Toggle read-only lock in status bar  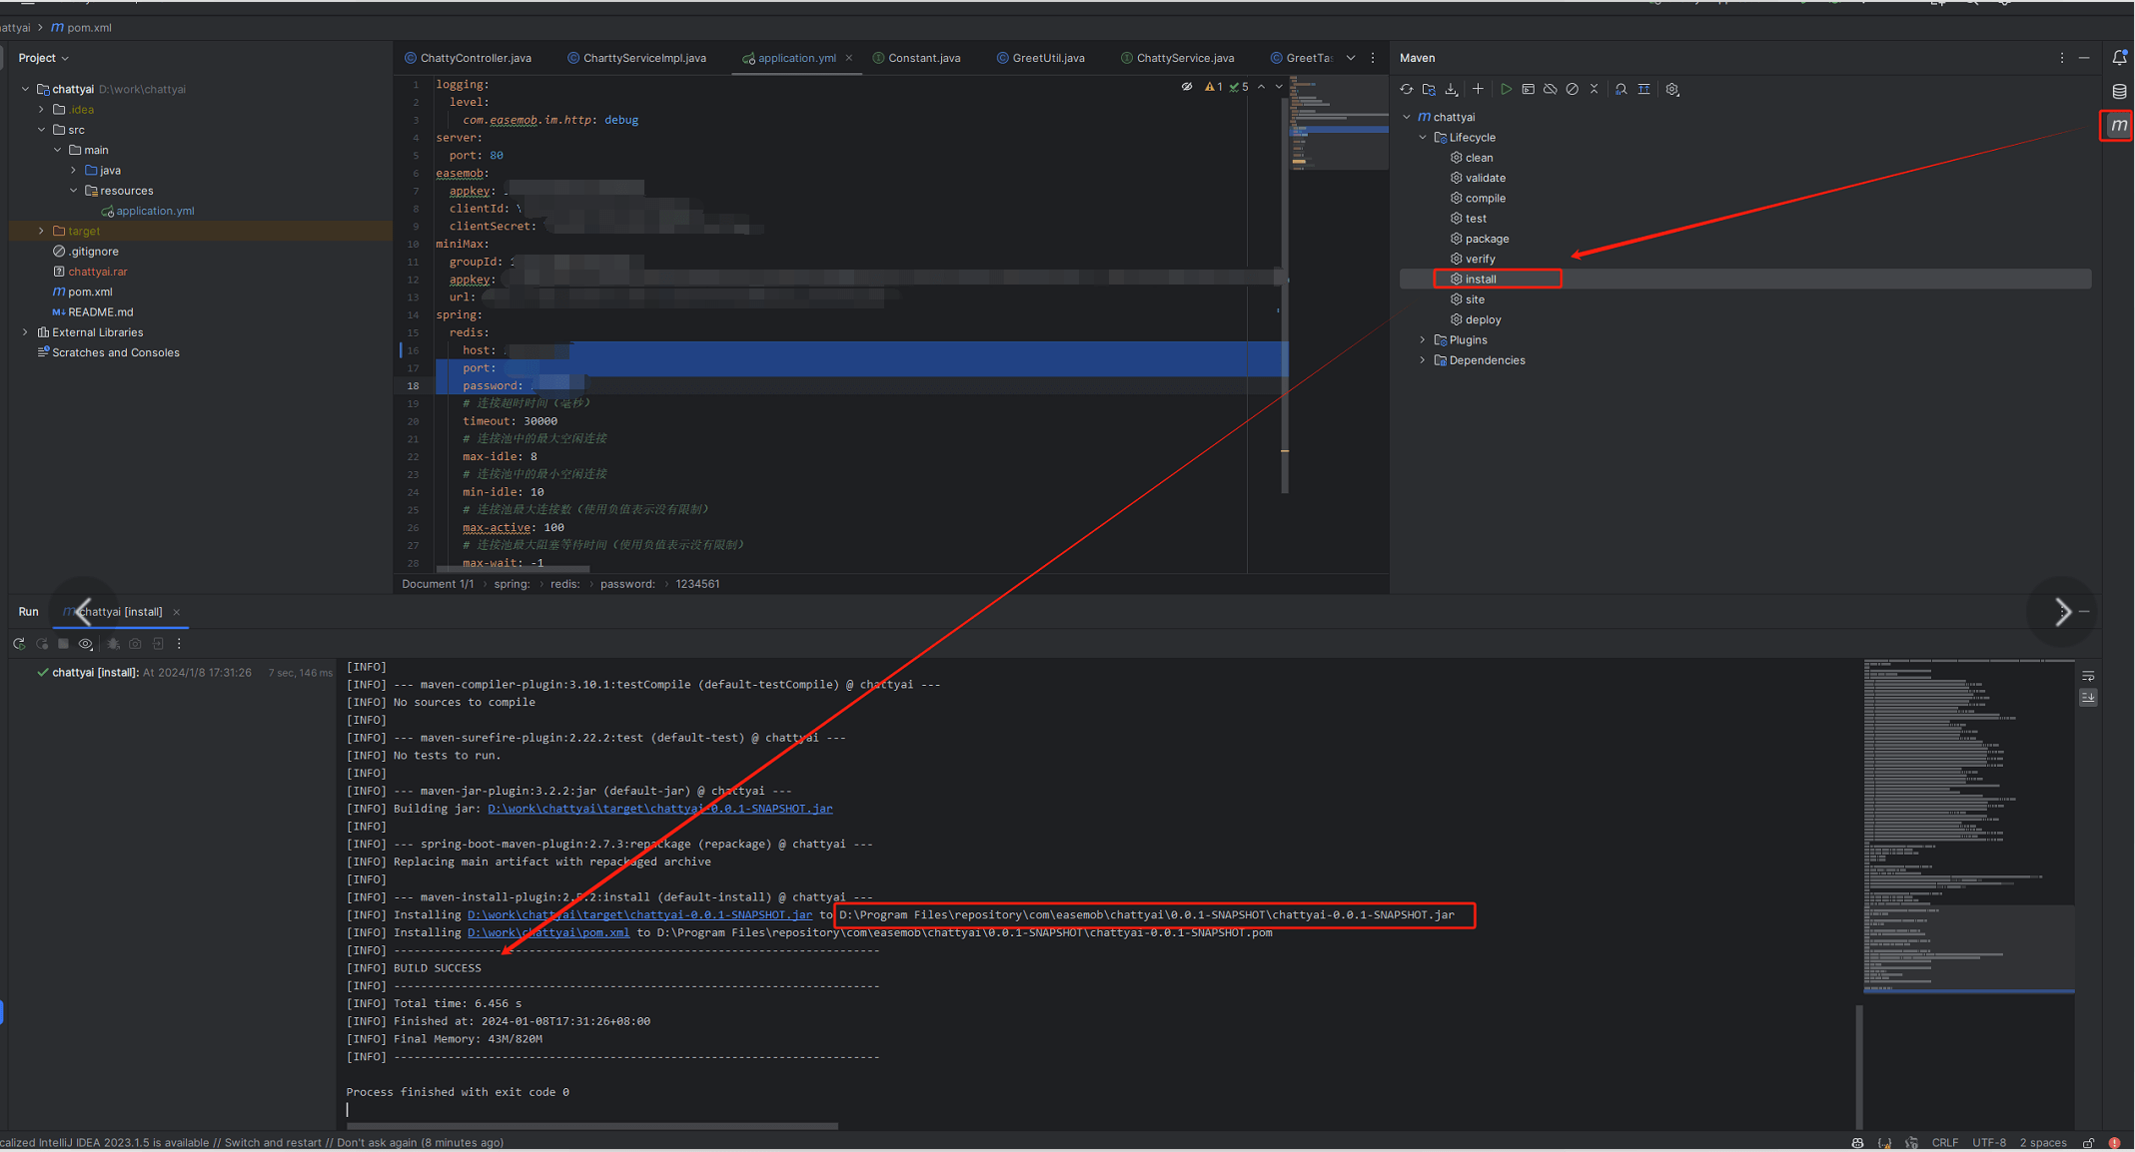coord(2088,1143)
